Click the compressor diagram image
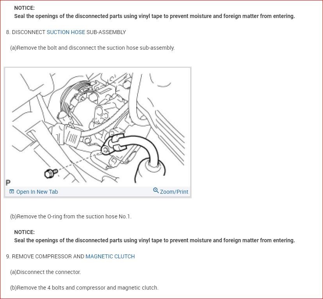Image resolution: width=323 pixels, height=299 pixels. (98, 128)
